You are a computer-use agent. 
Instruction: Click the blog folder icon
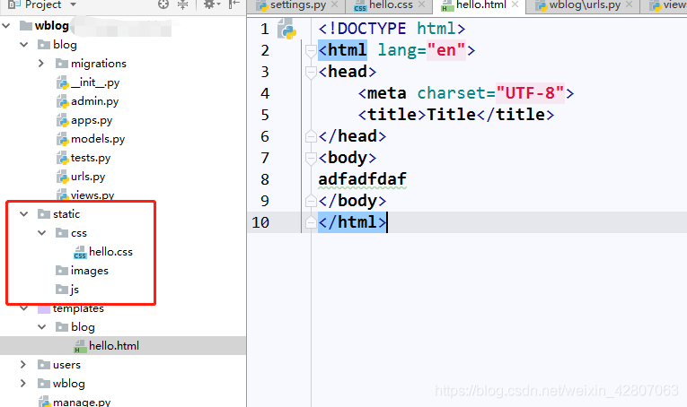click(44, 45)
